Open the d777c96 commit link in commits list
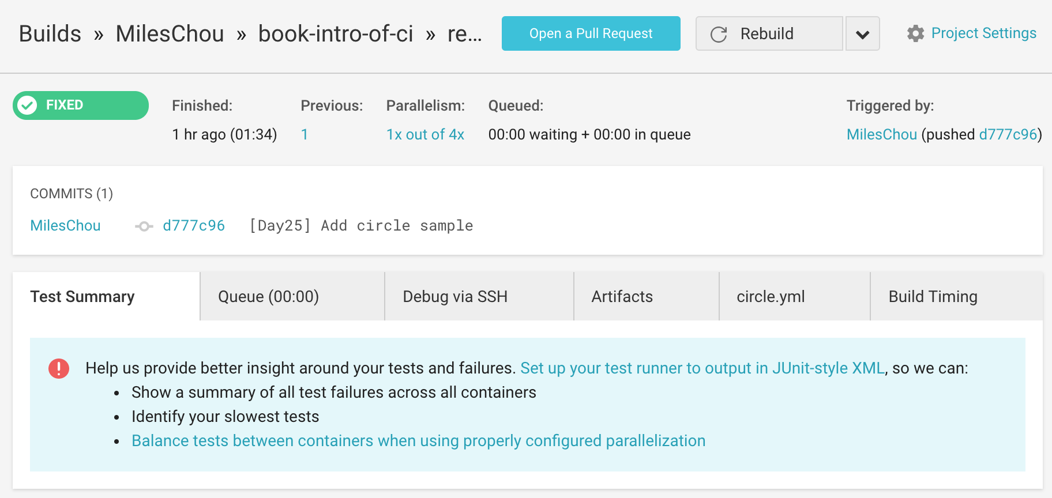The image size is (1052, 498). [194, 225]
